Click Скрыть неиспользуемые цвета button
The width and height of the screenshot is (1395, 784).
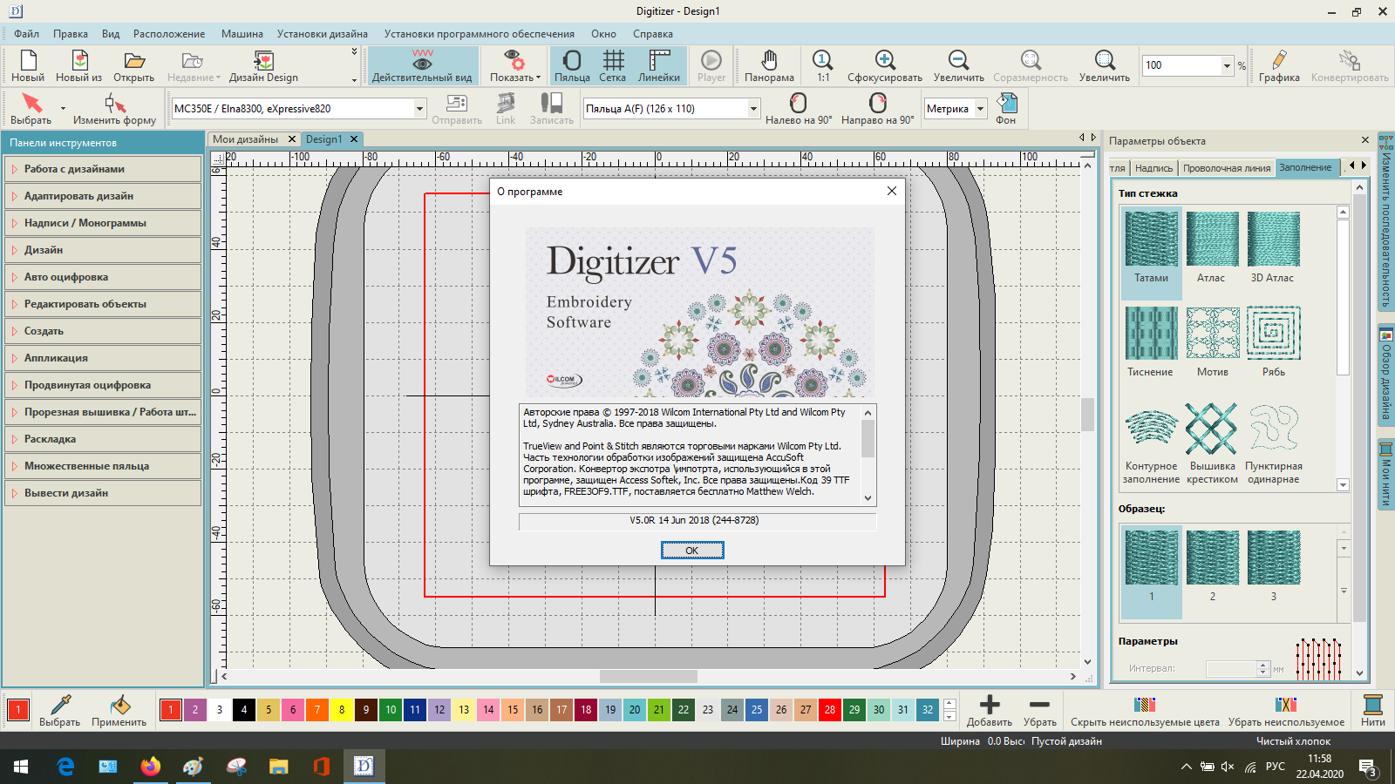coord(1144,709)
